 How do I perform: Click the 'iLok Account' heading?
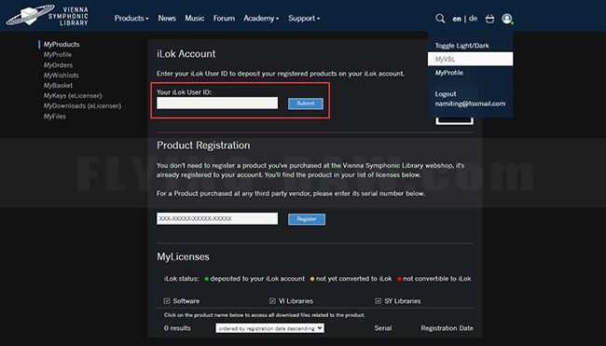coord(186,54)
